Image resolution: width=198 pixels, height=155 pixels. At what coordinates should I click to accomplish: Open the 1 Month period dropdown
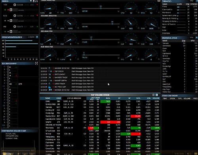click(37, 37)
